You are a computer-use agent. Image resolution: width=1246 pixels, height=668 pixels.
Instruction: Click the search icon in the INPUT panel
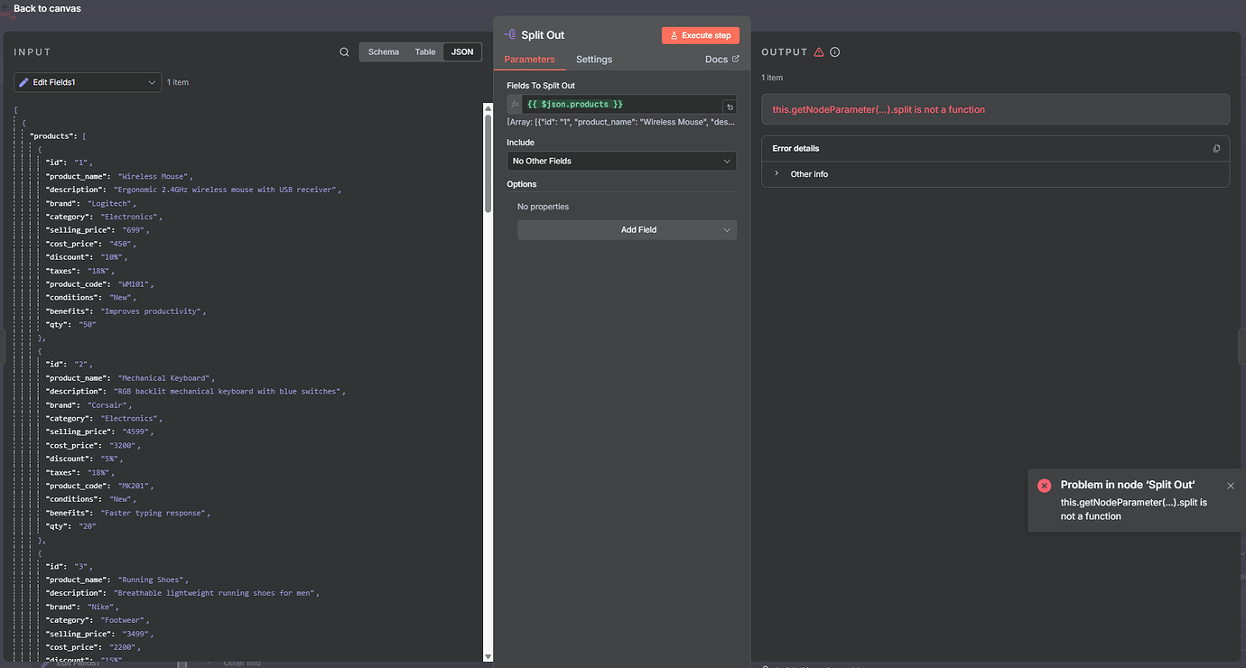click(x=344, y=51)
